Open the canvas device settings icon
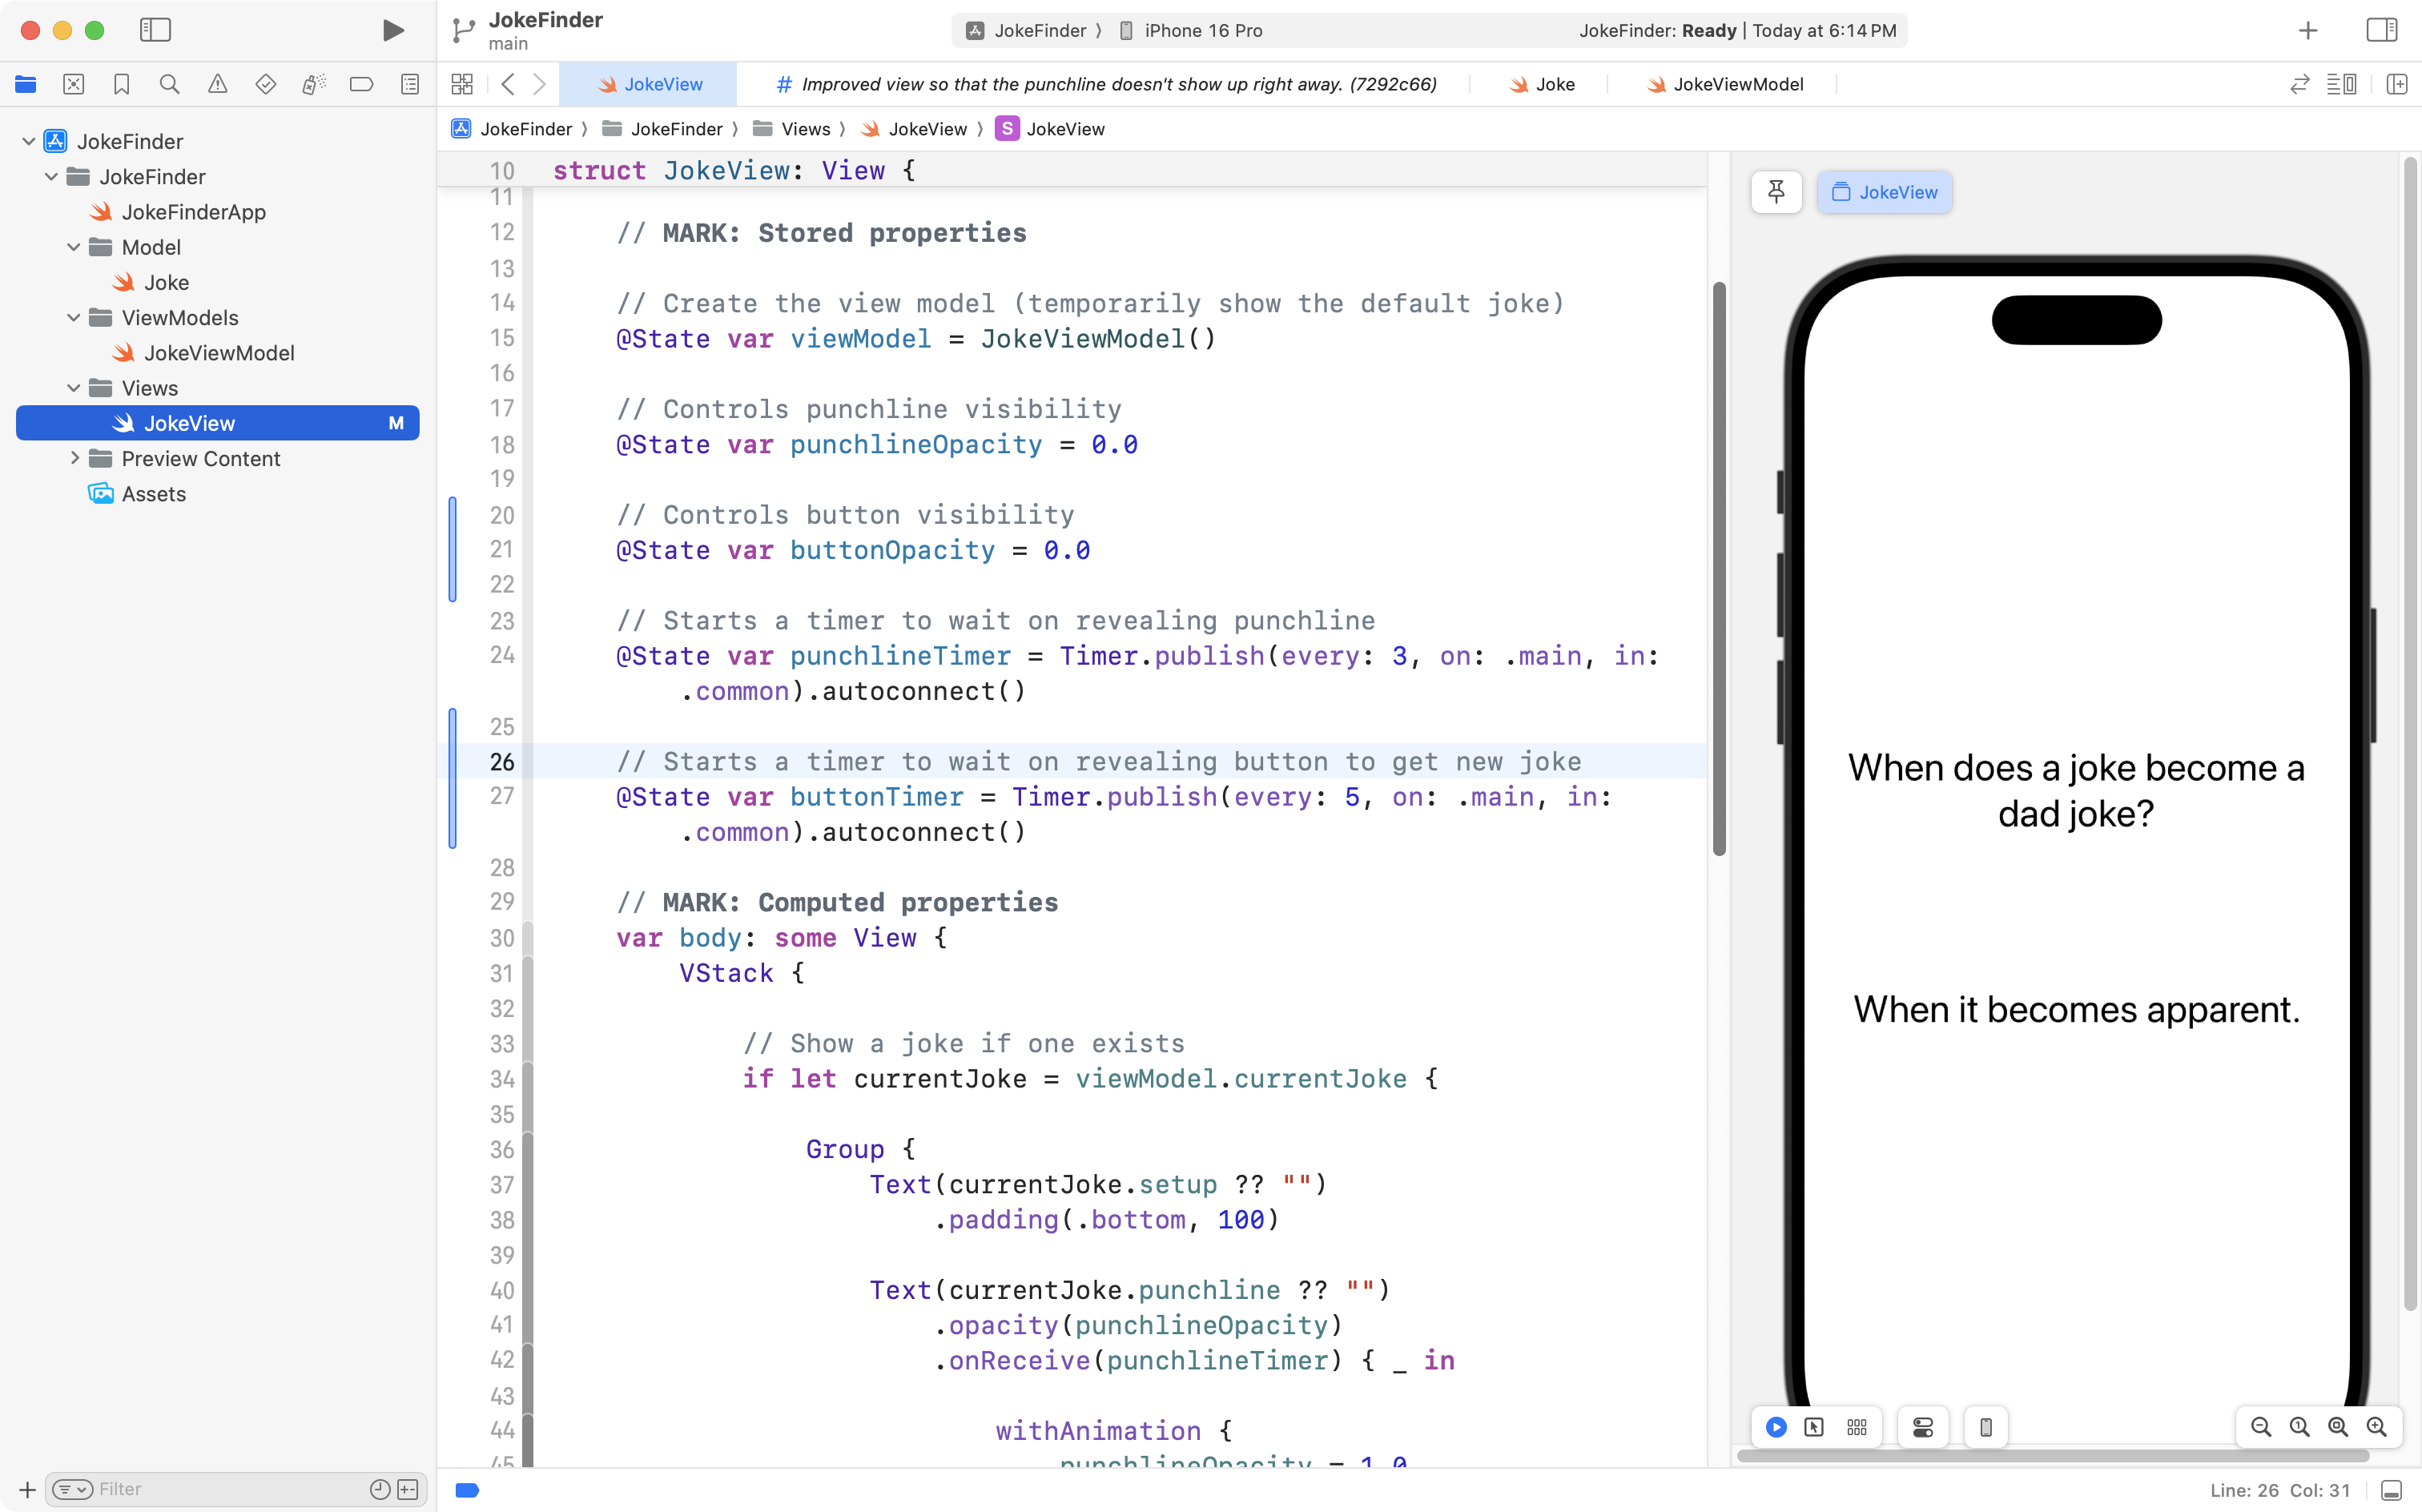 (1923, 1427)
